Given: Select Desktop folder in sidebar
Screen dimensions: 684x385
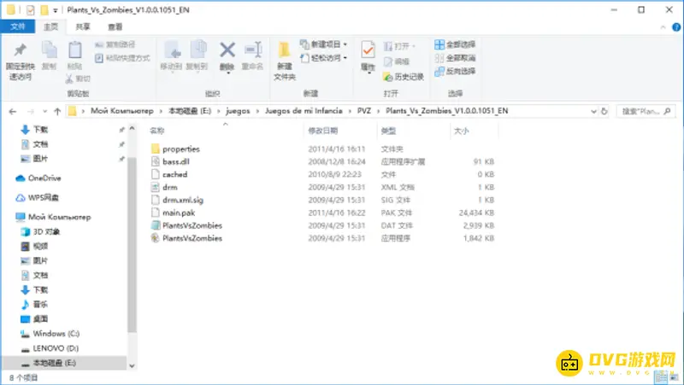Looking at the screenshot, I should click(x=34, y=318).
